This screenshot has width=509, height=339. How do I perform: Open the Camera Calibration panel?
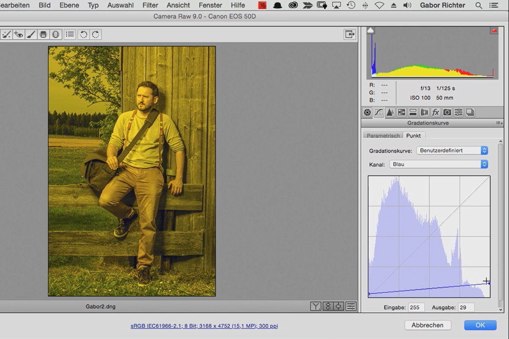[447, 112]
